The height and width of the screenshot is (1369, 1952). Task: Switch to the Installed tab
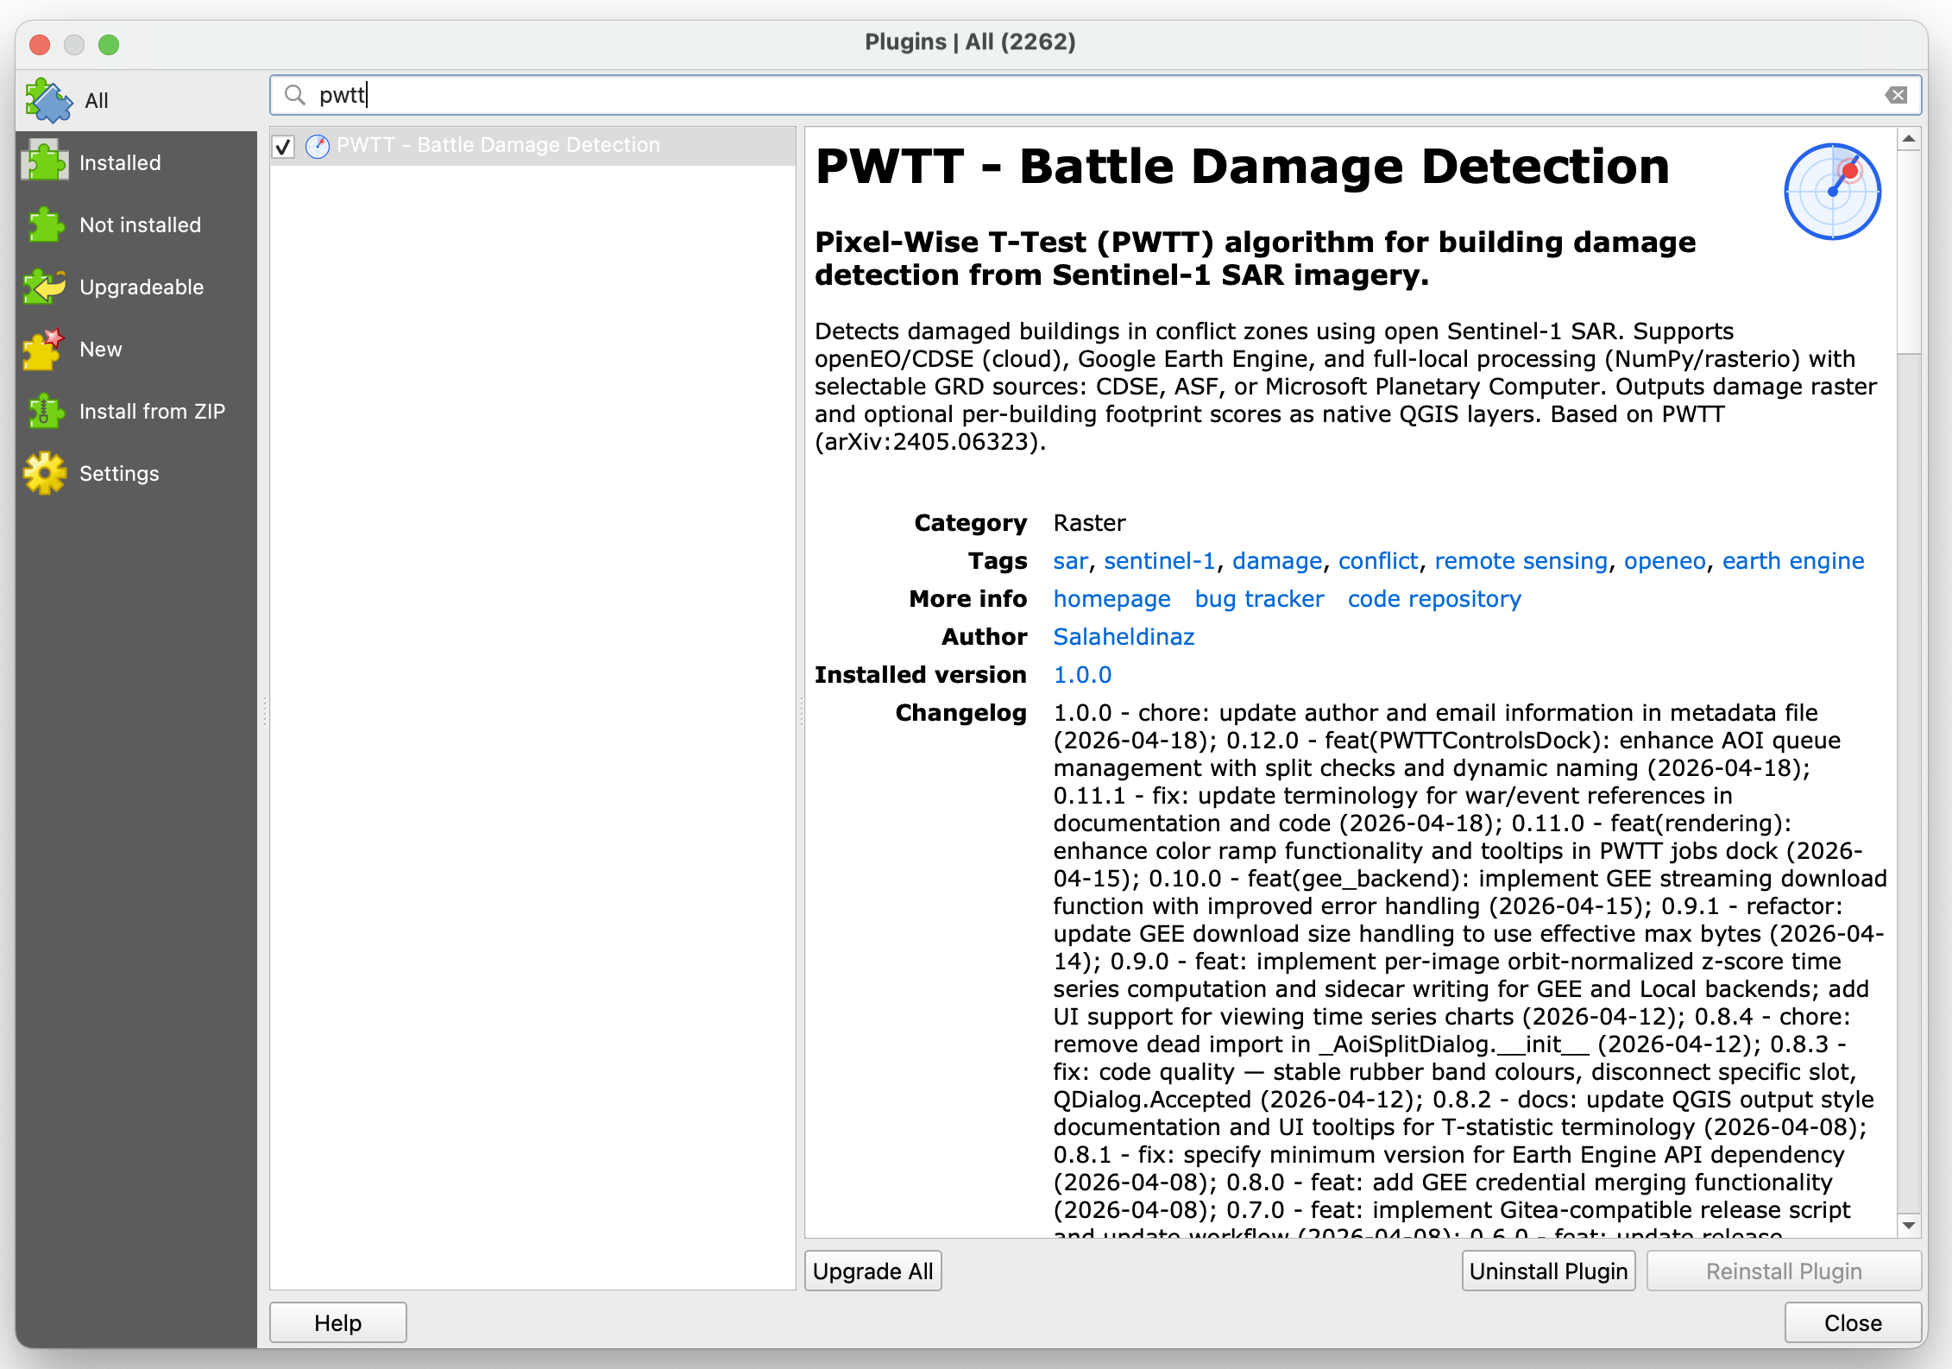pos(136,162)
